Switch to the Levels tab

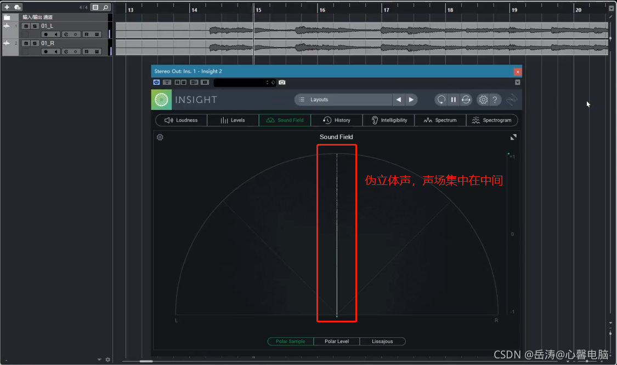[x=233, y=120]
